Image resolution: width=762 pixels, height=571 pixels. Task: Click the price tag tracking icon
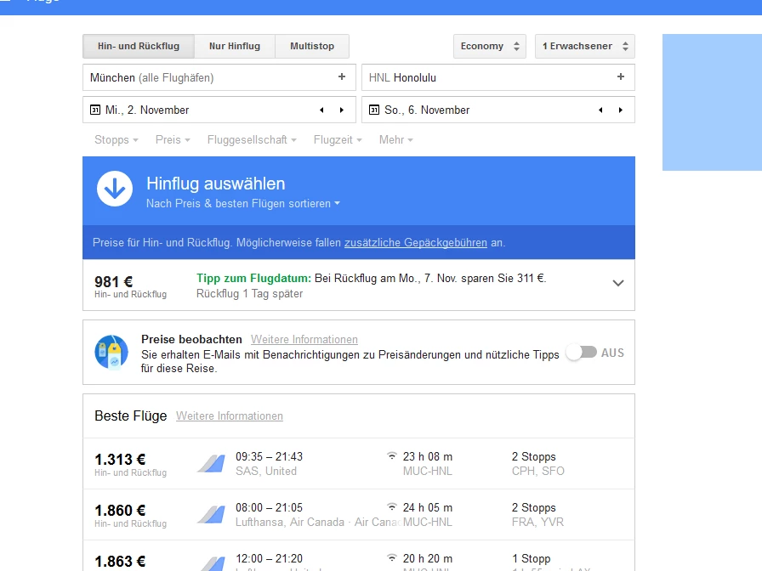[x=111, y=353]
